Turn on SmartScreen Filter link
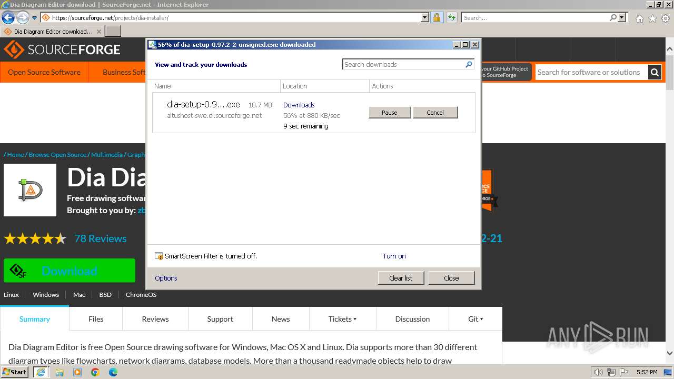Viewport: 674px width, 379px height. [394, 256]
